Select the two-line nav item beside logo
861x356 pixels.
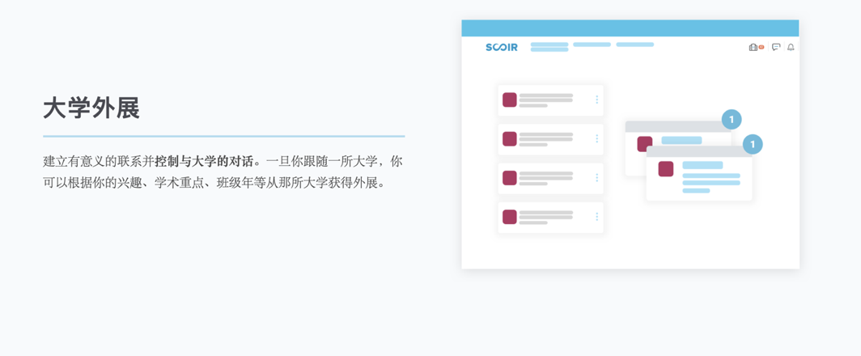(x=549, y=47)
